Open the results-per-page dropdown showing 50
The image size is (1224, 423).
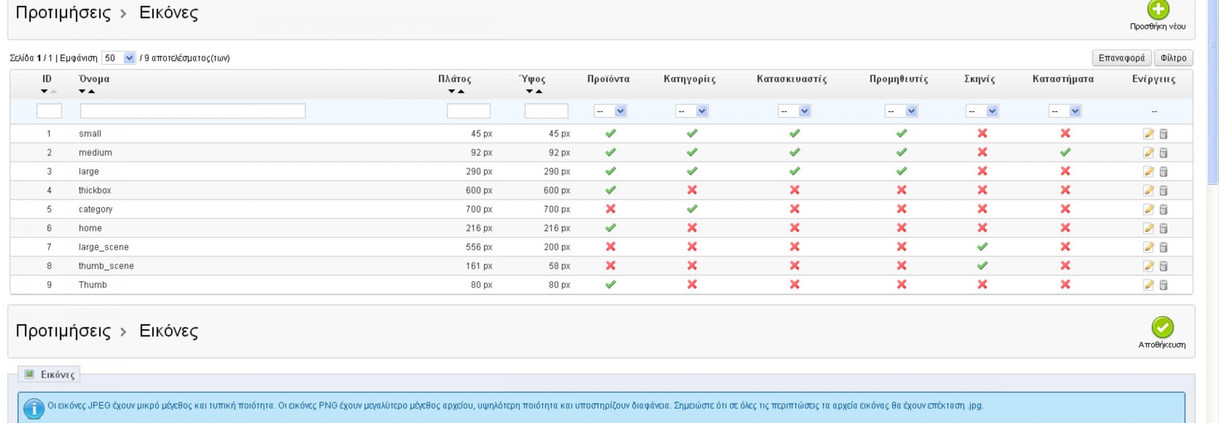[118, 58]
